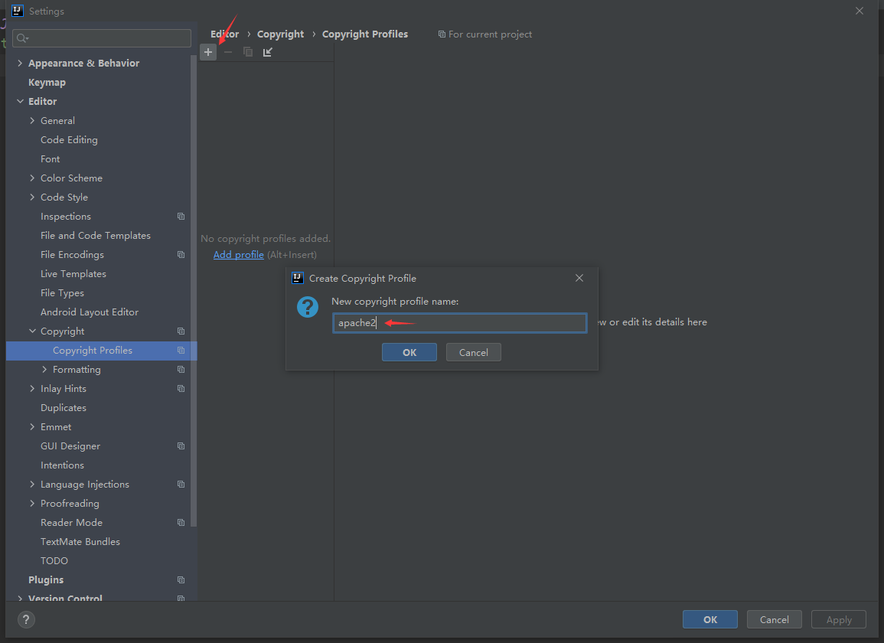
Task: Click Cancel in Create Copyright Profile dialog
Action: coord(474,353)
